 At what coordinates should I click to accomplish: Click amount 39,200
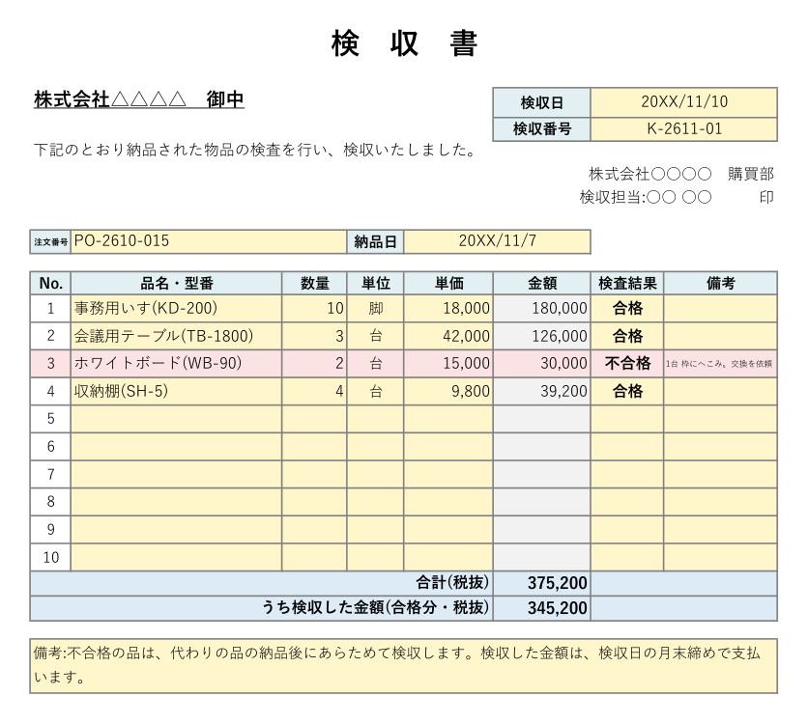tap(541, 391)
